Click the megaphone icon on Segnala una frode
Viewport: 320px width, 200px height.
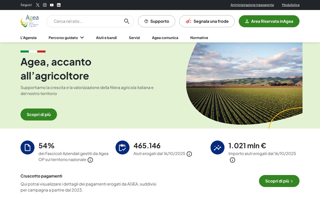(x=188, y=21)
